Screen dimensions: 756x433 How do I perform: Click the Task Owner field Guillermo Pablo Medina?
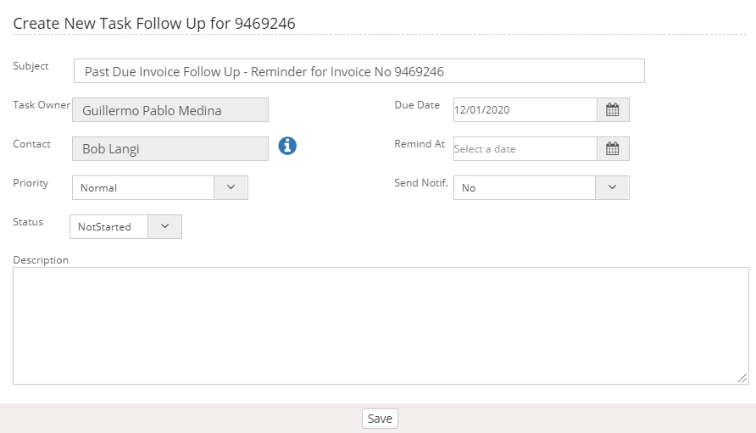tap(170, 110)
